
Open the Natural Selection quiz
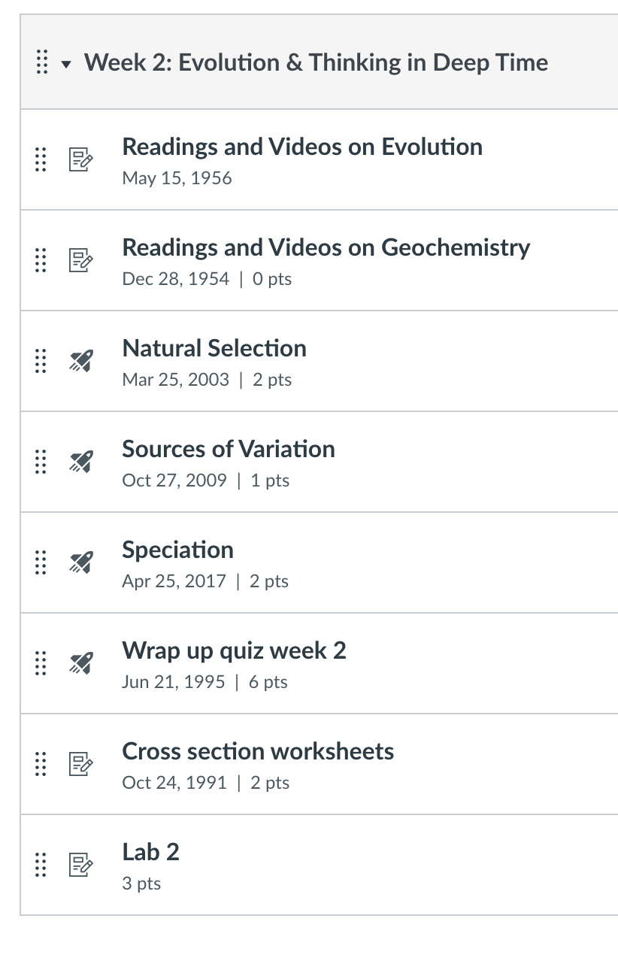(214, 348)
